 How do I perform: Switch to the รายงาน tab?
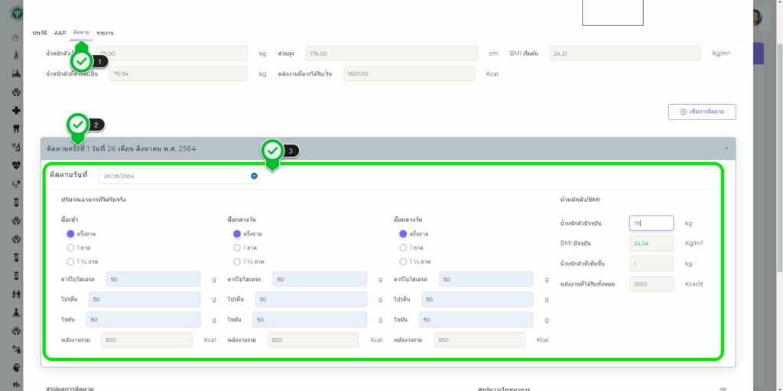[x=105, y=33]
